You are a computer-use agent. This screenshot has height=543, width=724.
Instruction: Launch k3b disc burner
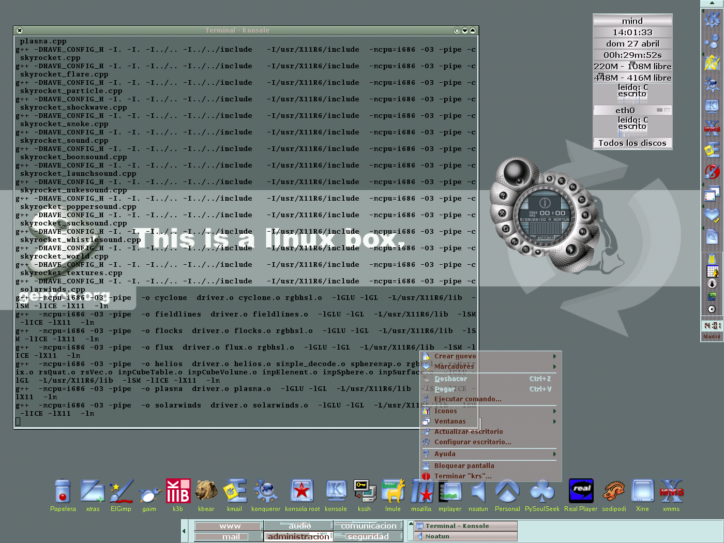pyautogui.click(x=178, y=495)
